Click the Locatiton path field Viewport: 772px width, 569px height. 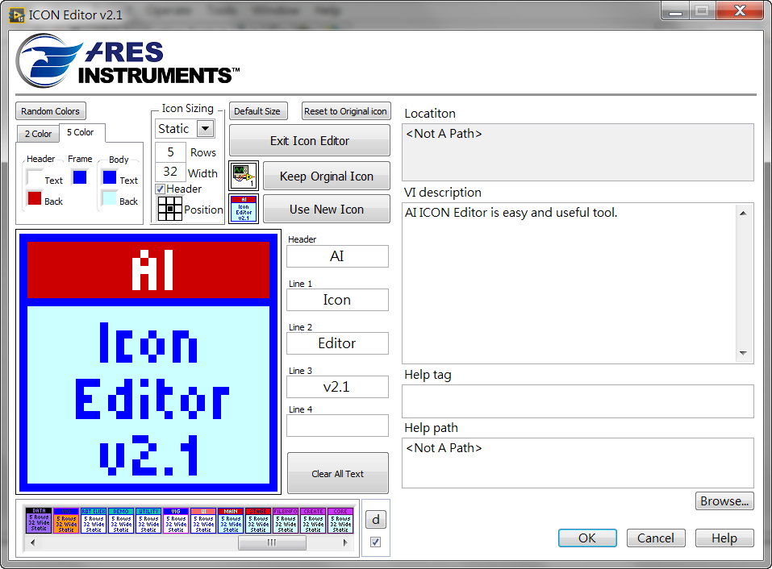(x=578, y=152)
